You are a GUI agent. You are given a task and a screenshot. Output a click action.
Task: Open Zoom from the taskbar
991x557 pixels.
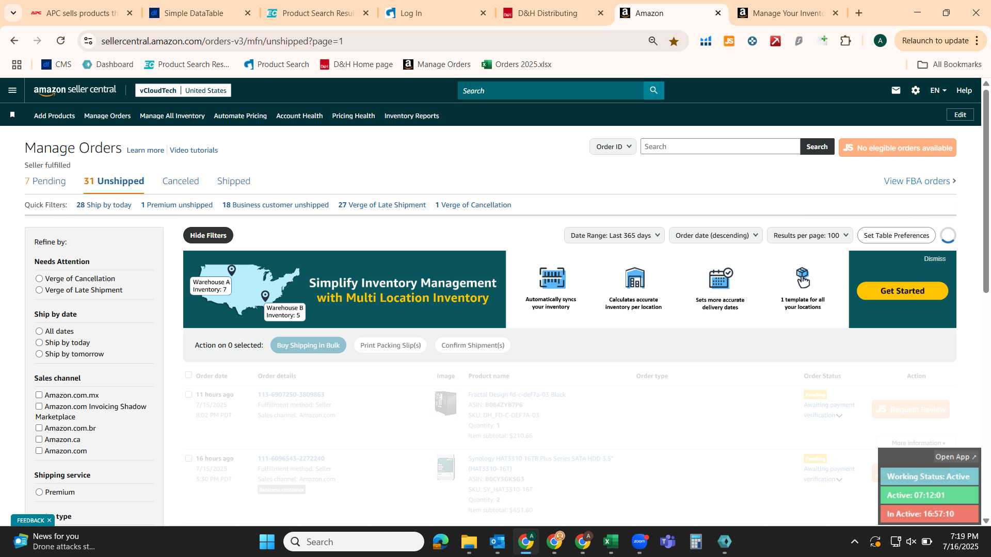click(639, 542)
